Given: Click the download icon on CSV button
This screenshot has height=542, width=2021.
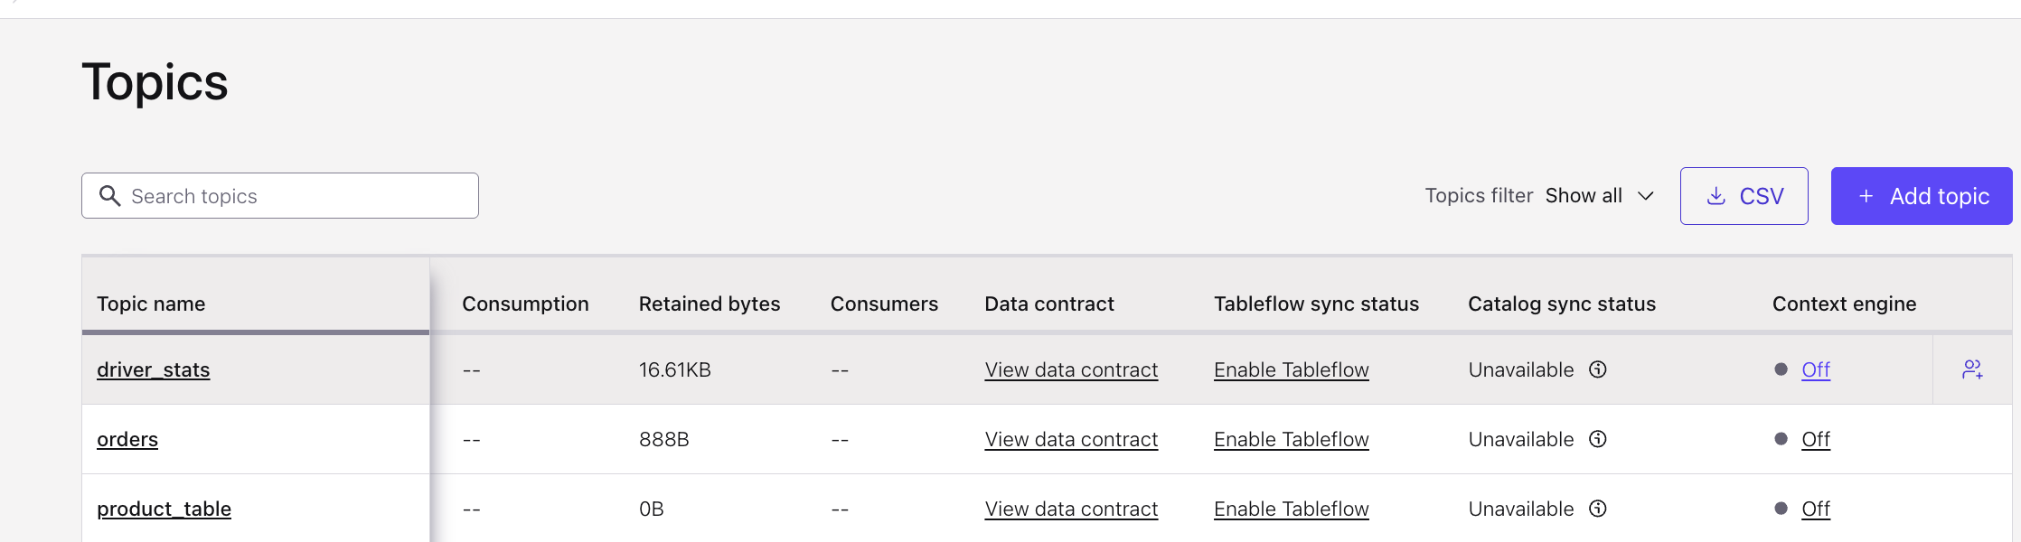Looking at the screenshot, I should [1715, 196].
